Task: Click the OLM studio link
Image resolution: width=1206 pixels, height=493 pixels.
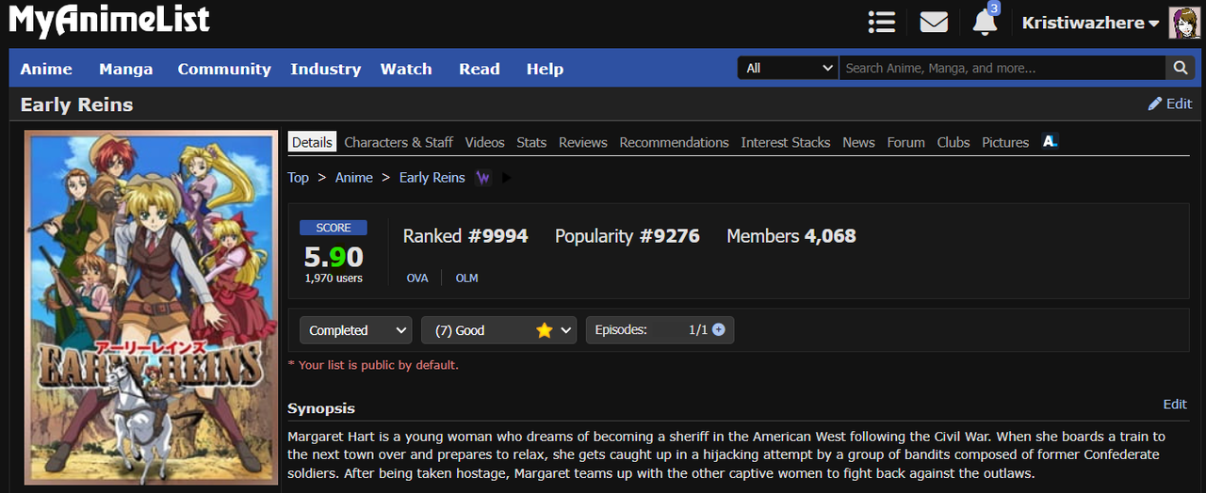Action: click(x=466, y=278)
